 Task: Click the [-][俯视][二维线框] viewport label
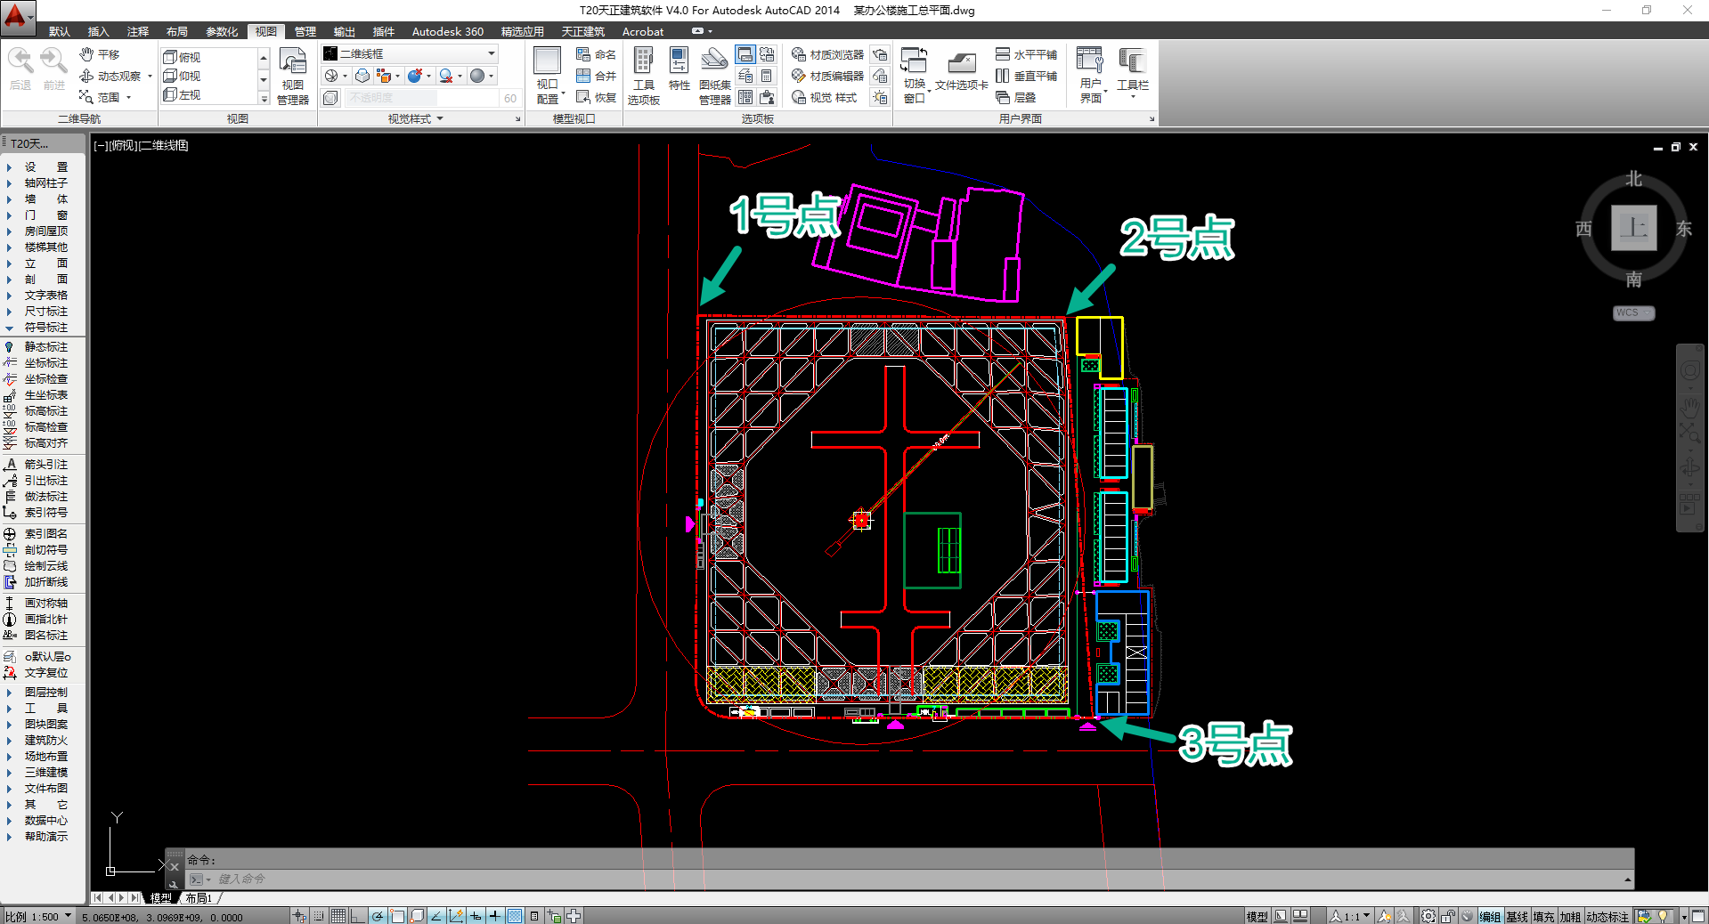[x=141, y=145]
